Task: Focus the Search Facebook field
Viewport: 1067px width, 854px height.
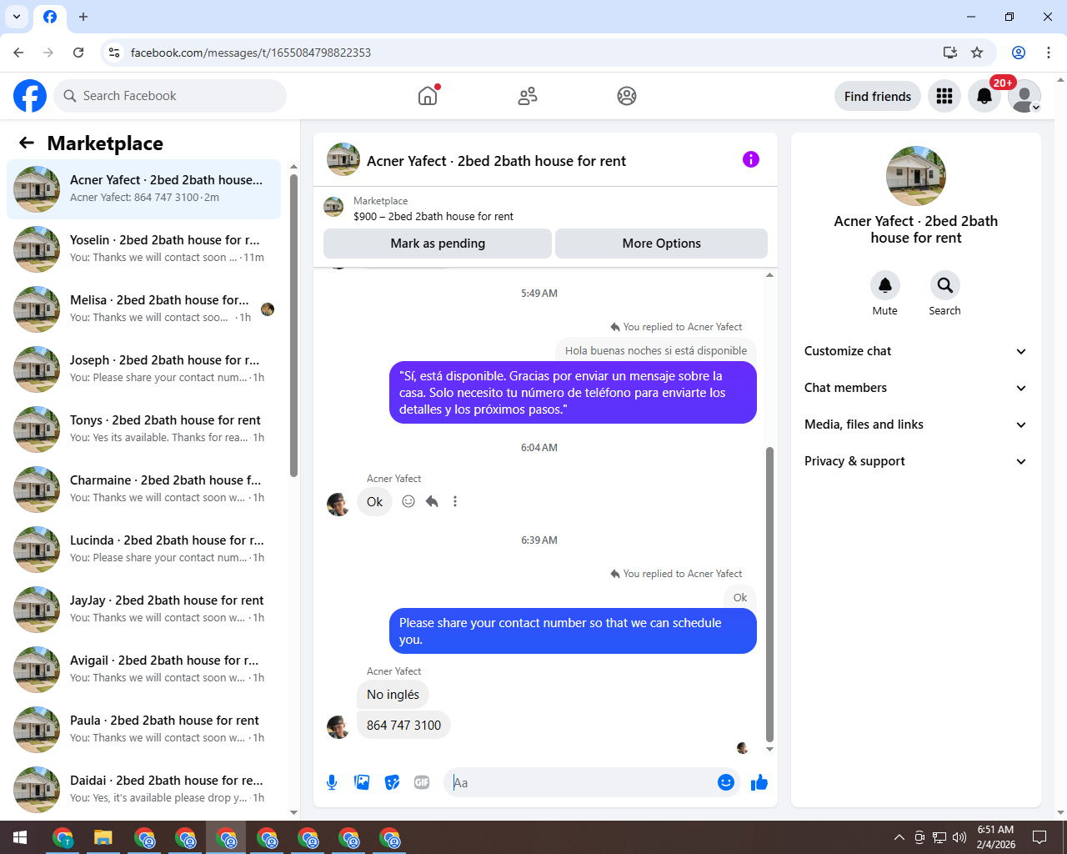Action: click(x=170, y=96)
